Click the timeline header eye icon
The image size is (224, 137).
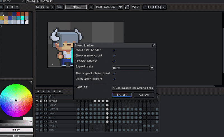coord(37,97)
